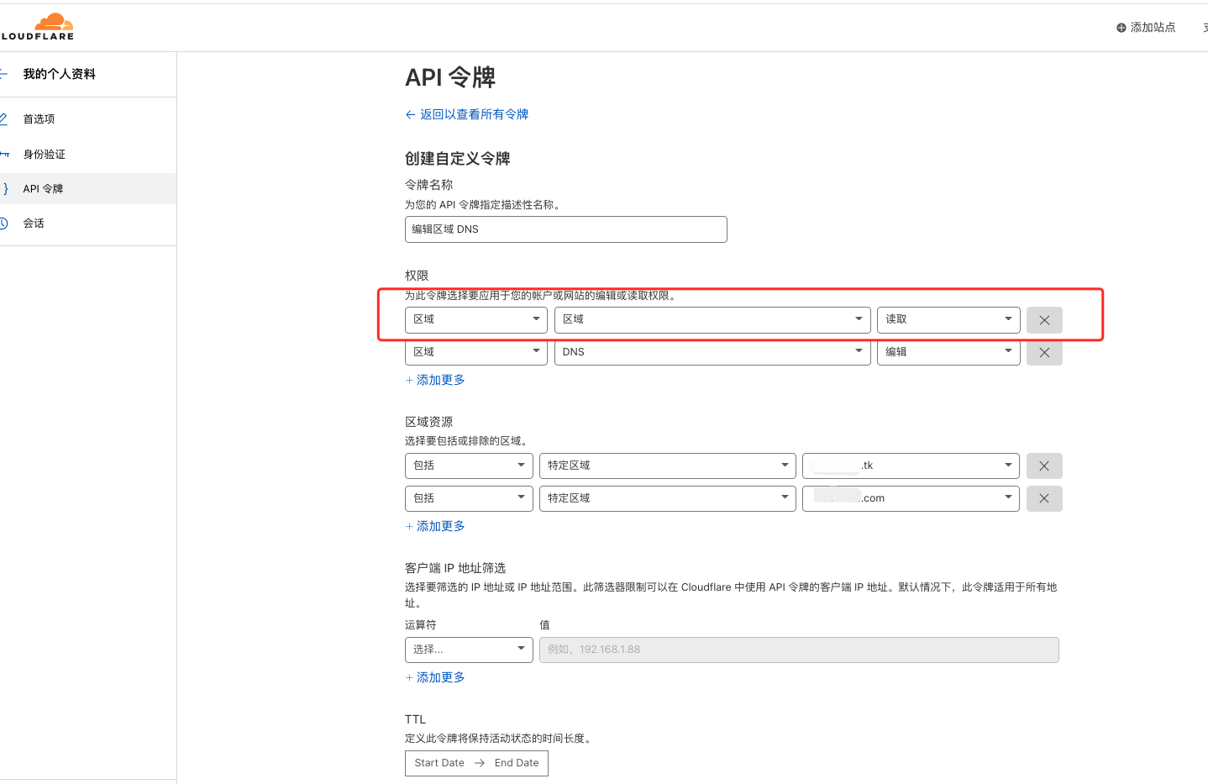
Task: Click the 编辑区域 DNS token name input field
Action: click(565, 229)
